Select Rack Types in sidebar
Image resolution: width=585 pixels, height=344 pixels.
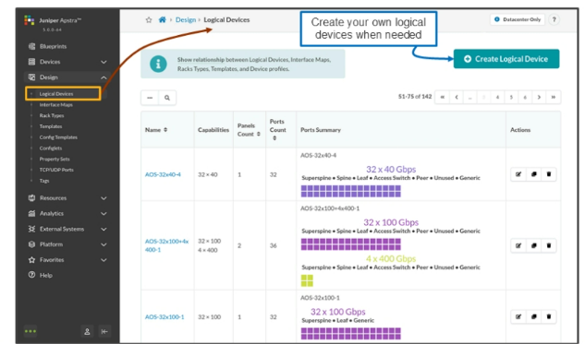[52, 116]
